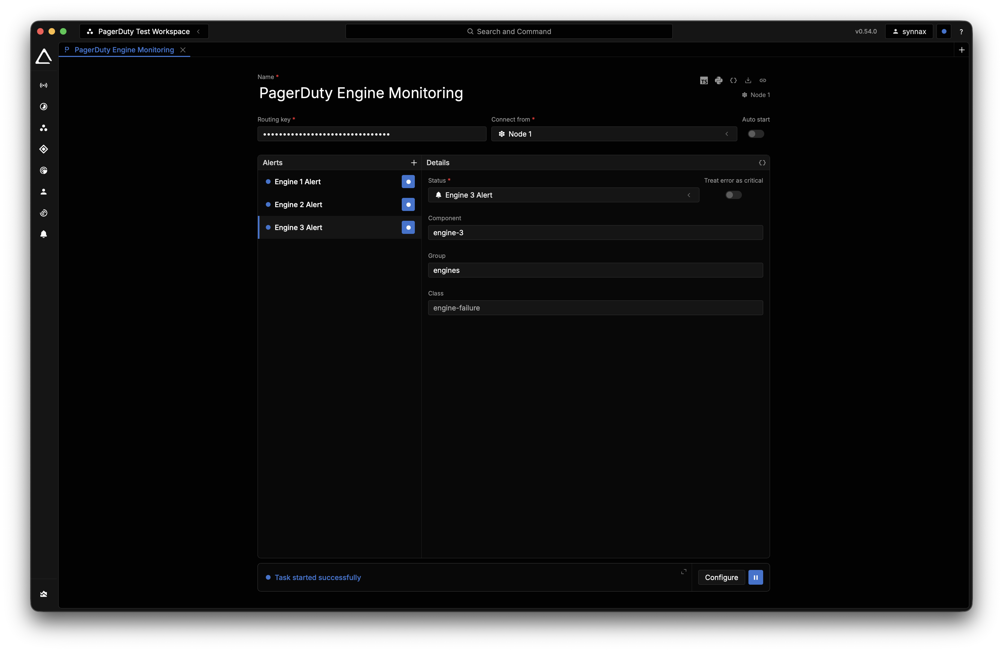Click the Component field containing engine-3
Image resolution: width=1003 pixels, height=652 pixels.
(595, 233)
